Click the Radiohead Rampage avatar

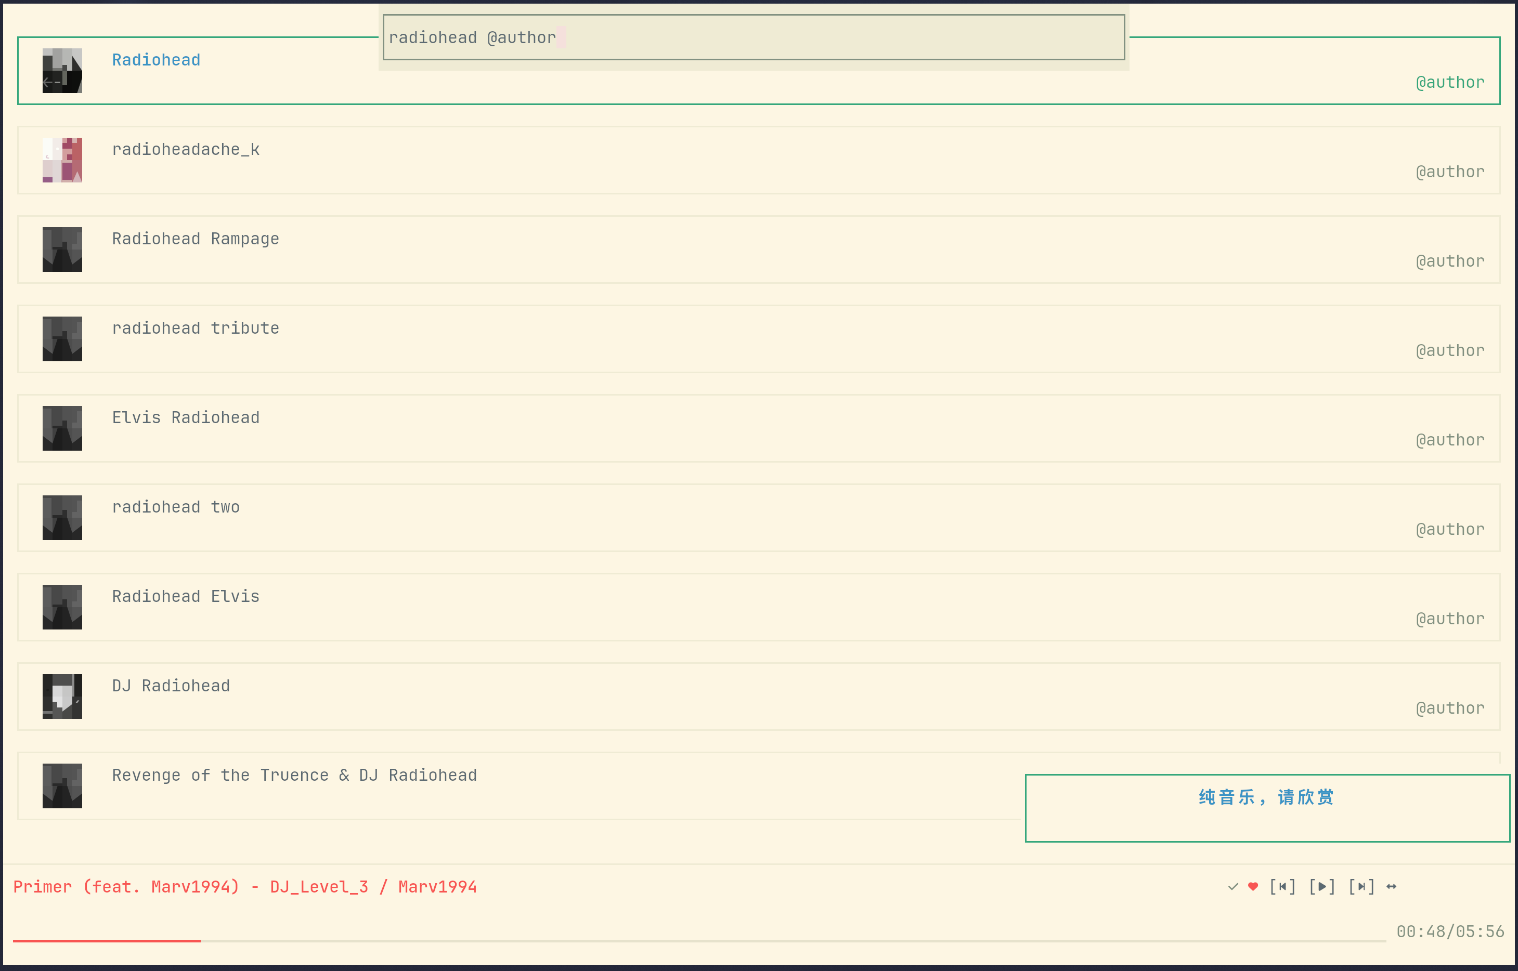pos(62,250)
